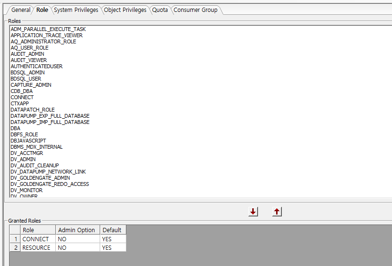Toggle Admin Option cell for CONNECT role
Viewport: 392px width, 266px height.
(77, 239)
